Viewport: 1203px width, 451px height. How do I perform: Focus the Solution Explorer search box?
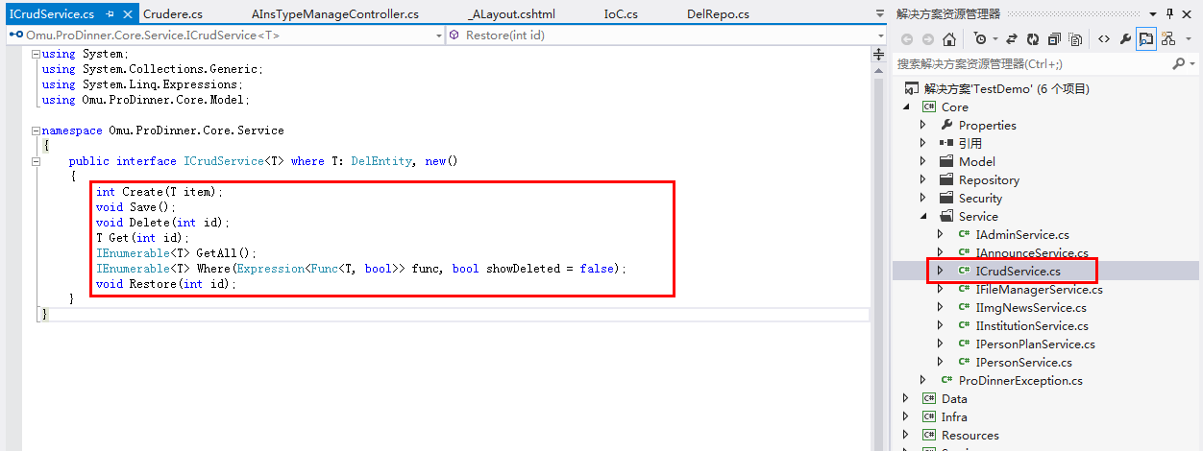pos(1031,63)
